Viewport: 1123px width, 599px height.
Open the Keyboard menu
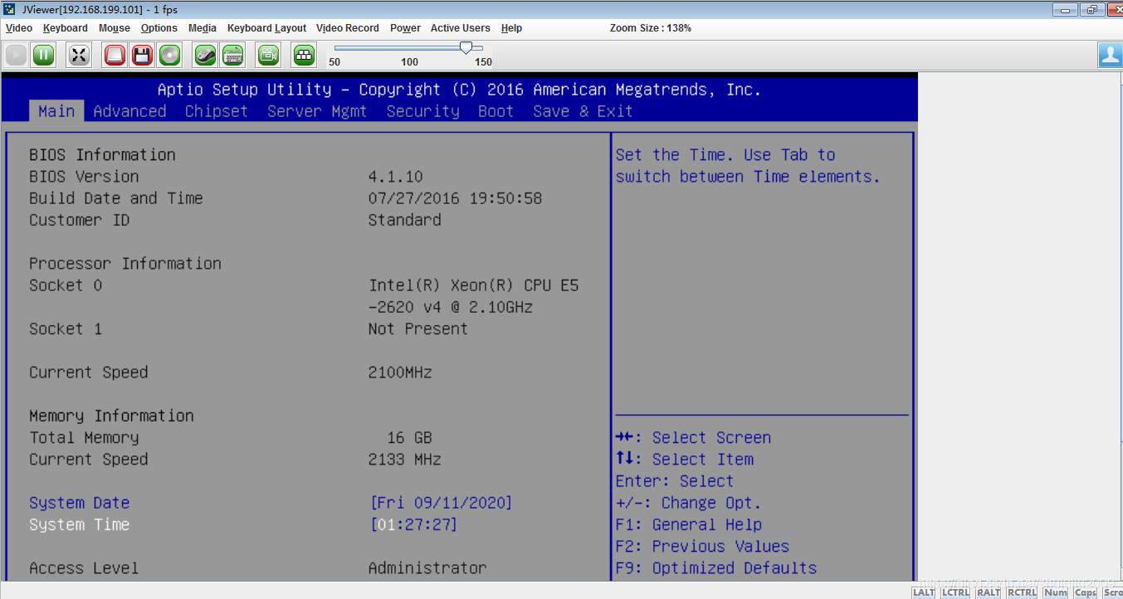point(66,28)
